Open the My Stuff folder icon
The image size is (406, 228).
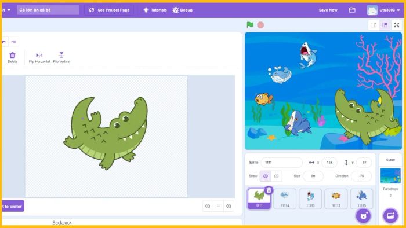pos(352,10)
